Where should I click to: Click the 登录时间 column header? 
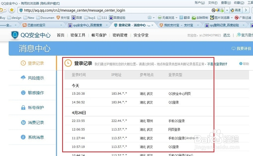(x=79, y=75)
